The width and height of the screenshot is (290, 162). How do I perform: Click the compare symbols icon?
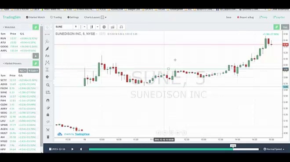coord(121,27)
